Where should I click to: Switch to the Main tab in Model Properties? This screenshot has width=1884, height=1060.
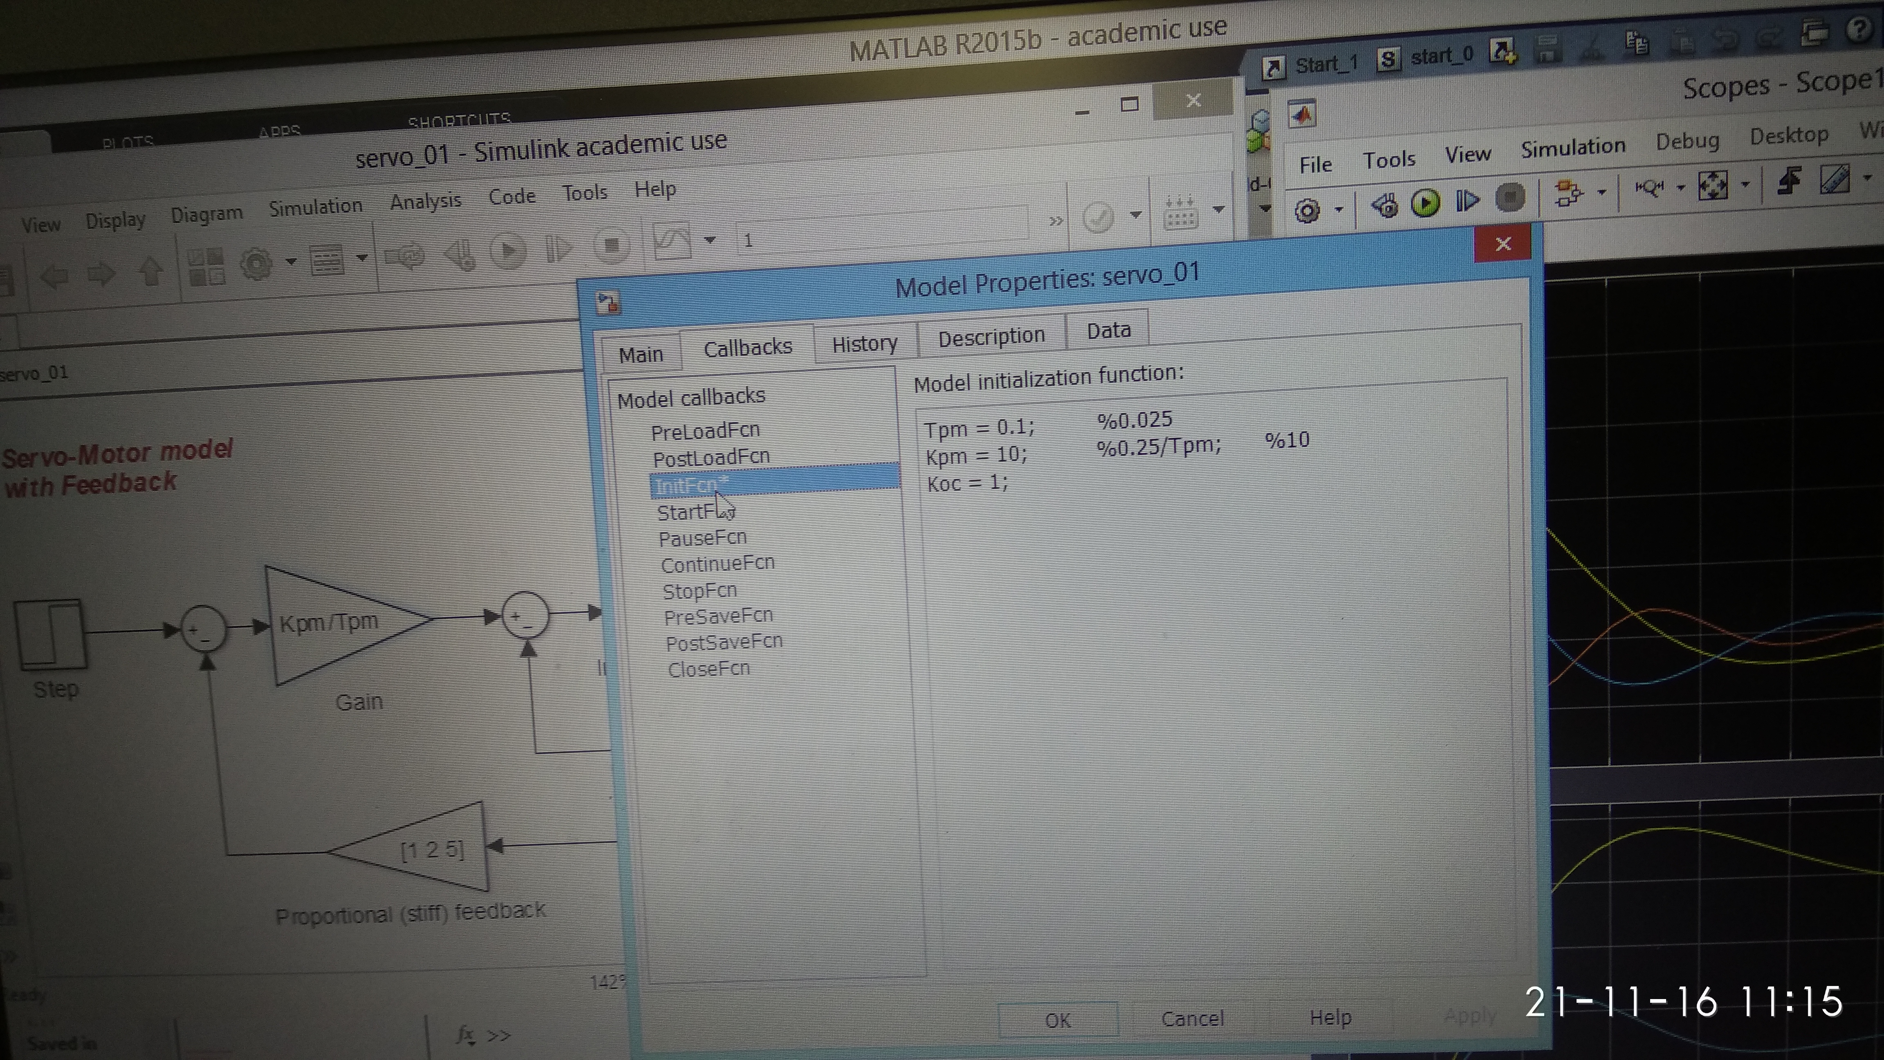click(x=641, y=354)
